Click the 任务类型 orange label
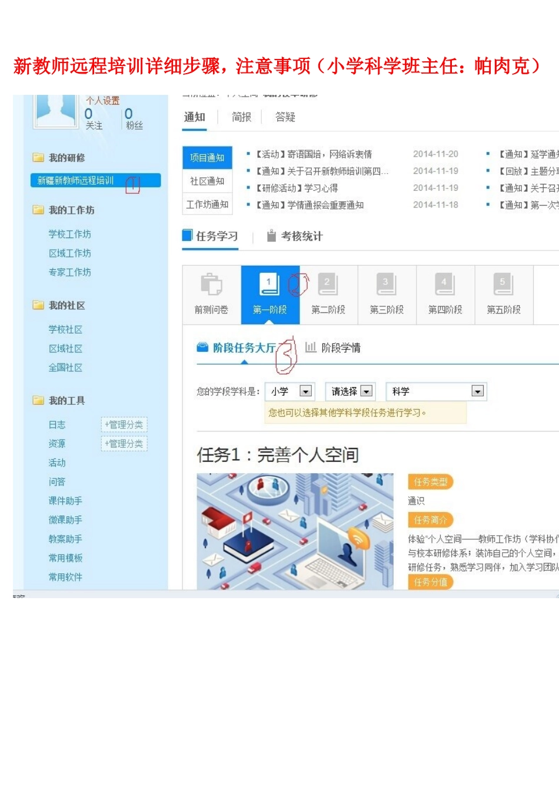The height and width of the screenshot is (792, 559). [430, 482]
